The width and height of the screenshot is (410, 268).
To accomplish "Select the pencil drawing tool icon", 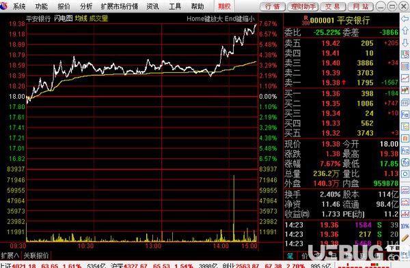I will pos(405,238).
